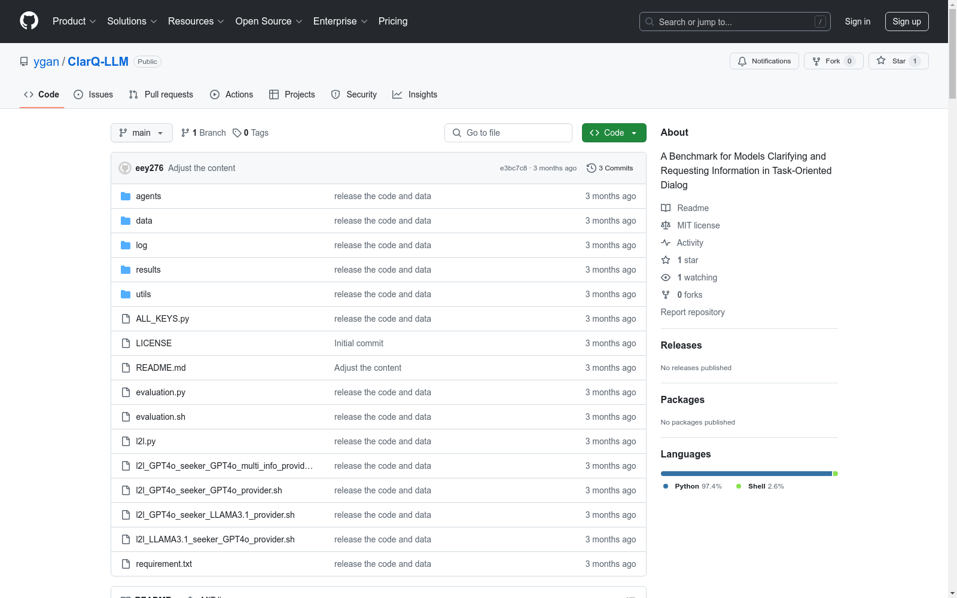Open the main branch dropdown
This screenshot has width=957, height=598.
pyautogui.click(x=142, y=133)
